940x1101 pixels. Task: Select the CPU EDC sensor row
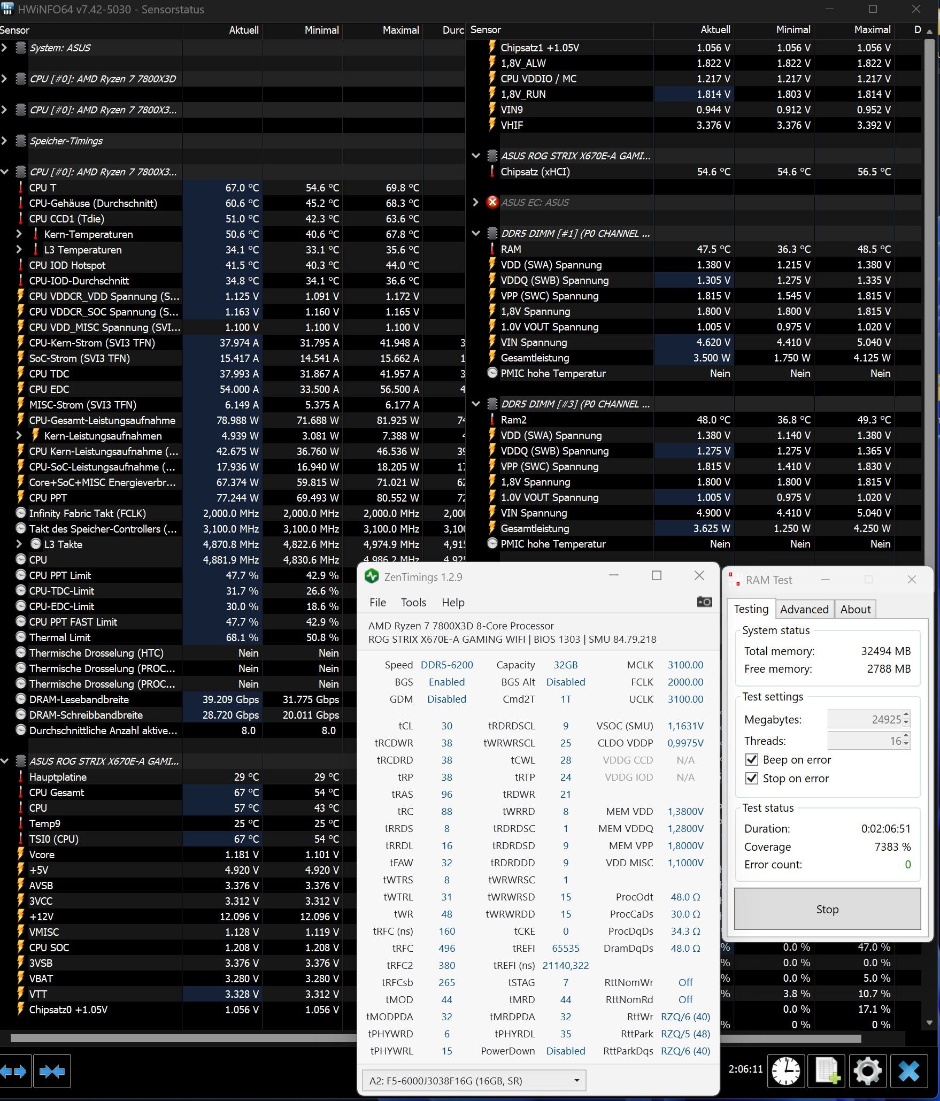click(x=232, y=389)
